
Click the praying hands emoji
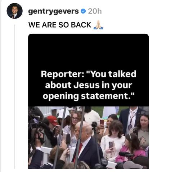[98, 25]
